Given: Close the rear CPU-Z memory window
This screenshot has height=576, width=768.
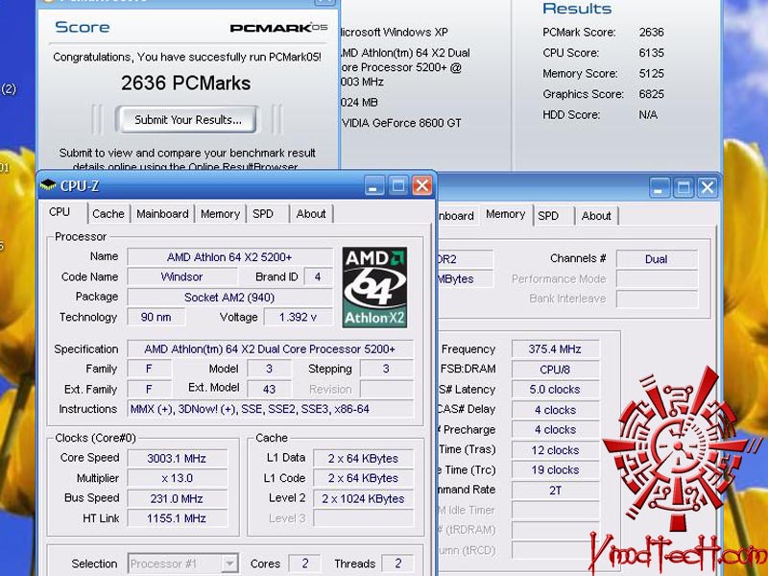Looking at the screenshot, I should (708, 187).
